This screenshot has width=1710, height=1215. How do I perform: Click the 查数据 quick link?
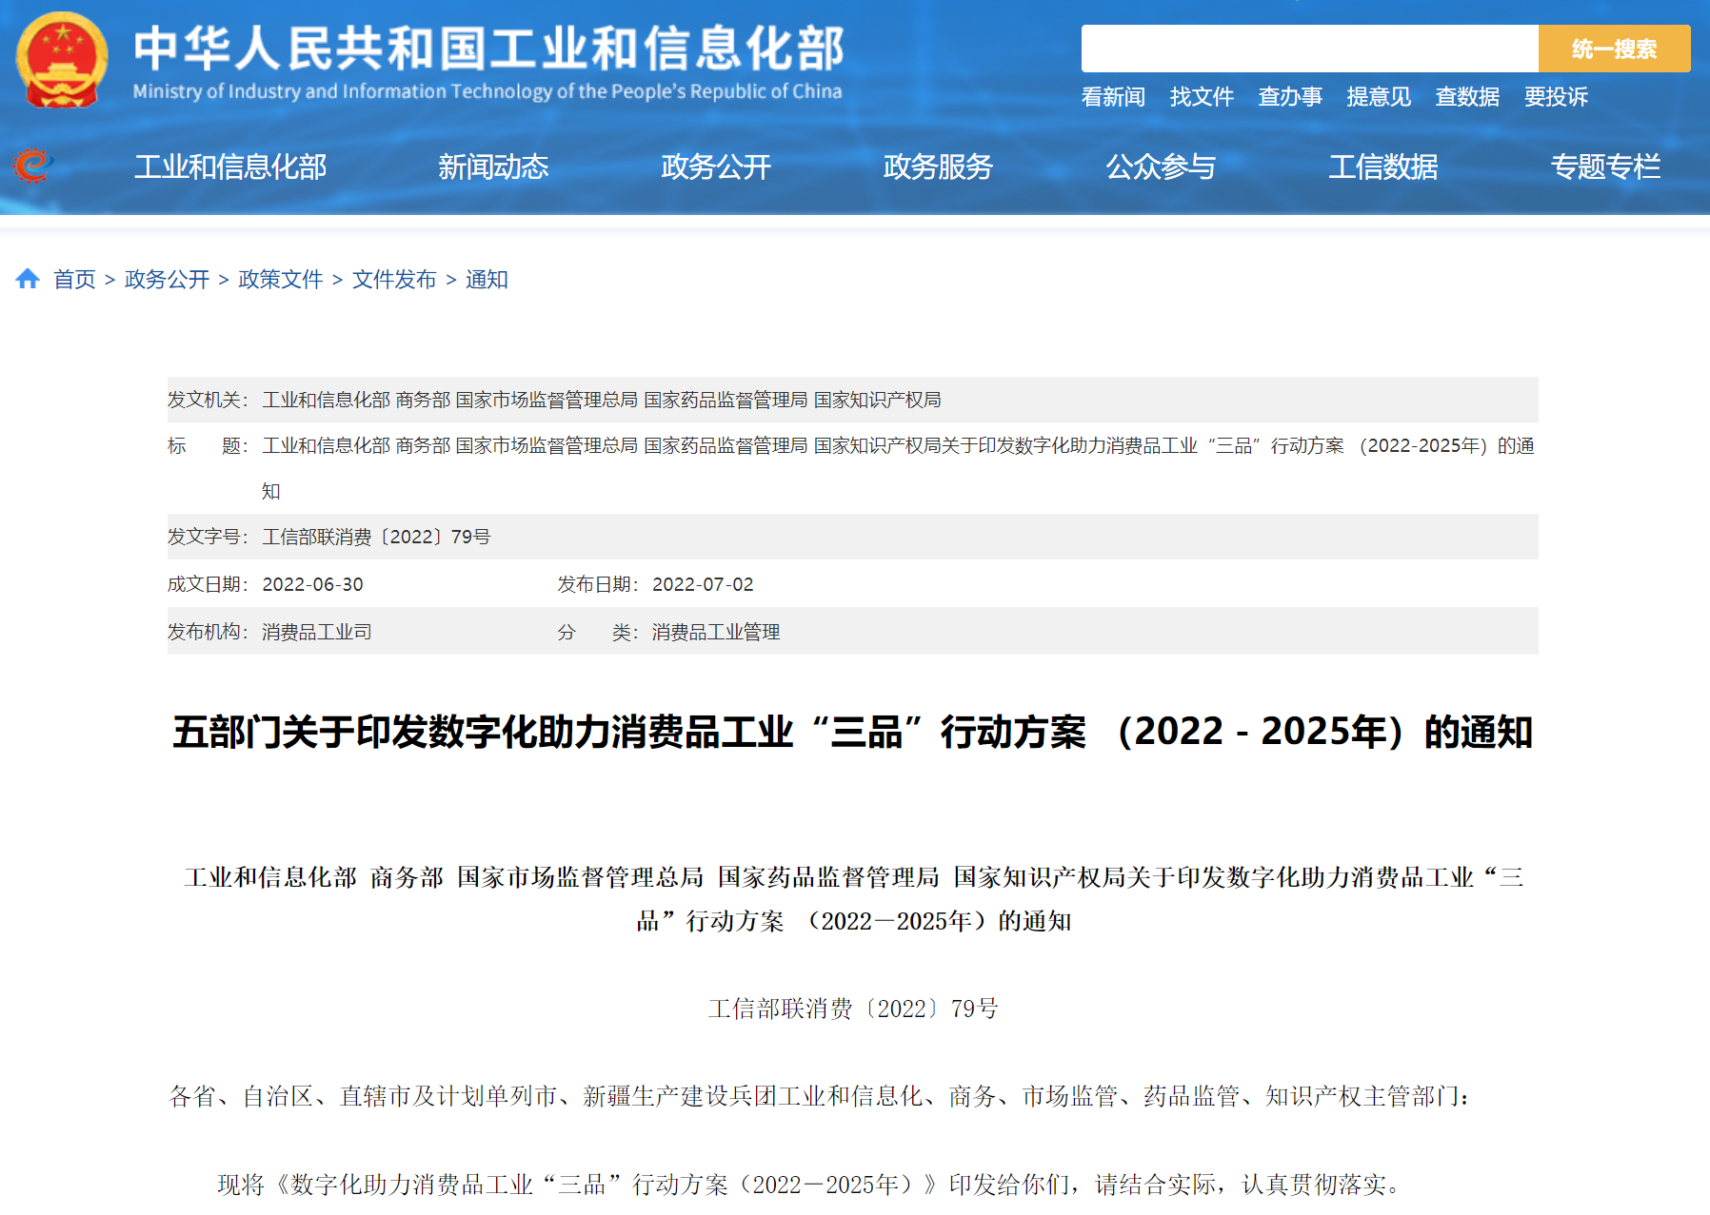point(1467,97)
